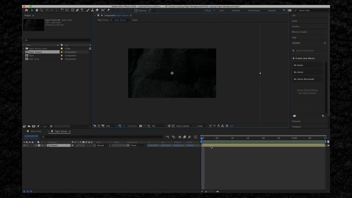Click Create new library button
The width and height of the screenshot is (352, 198).
[x=304, y=58]
